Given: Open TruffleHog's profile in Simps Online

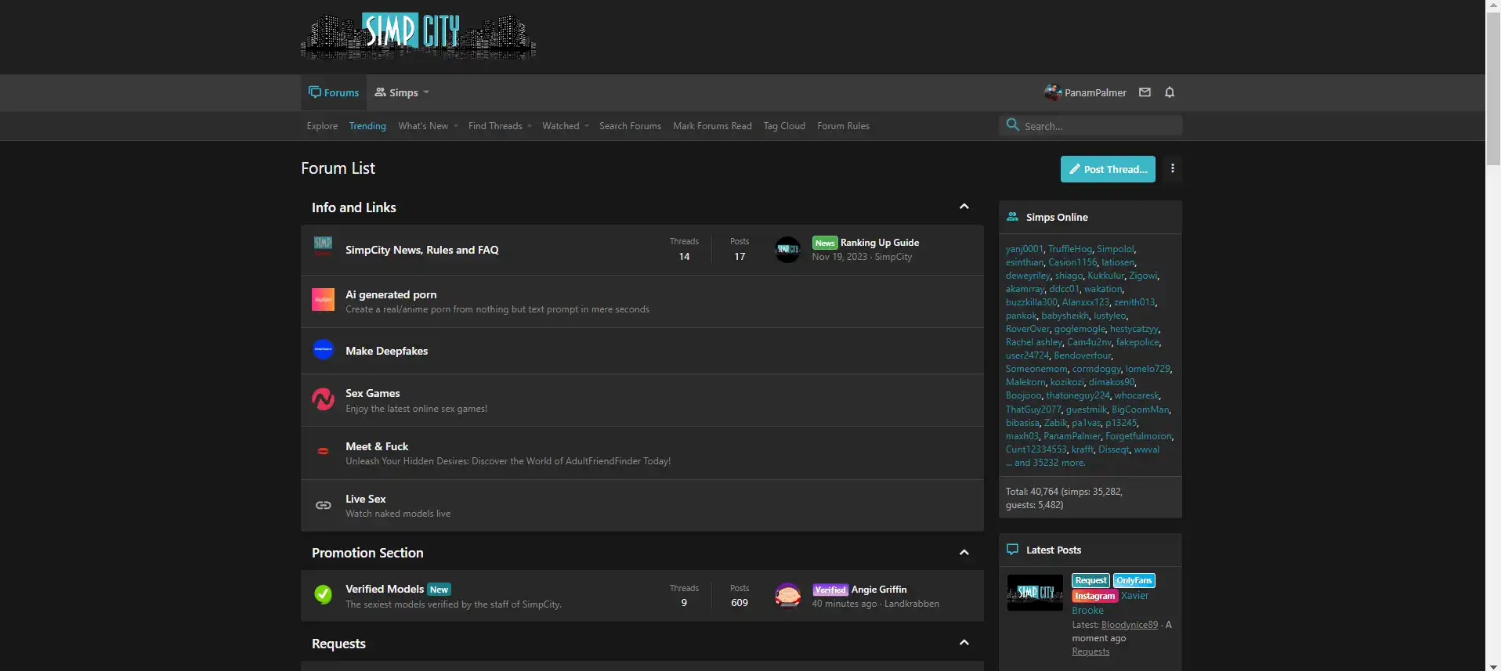Looking at the screenshot, I should pyautogui.click(x=1070, y=249).
